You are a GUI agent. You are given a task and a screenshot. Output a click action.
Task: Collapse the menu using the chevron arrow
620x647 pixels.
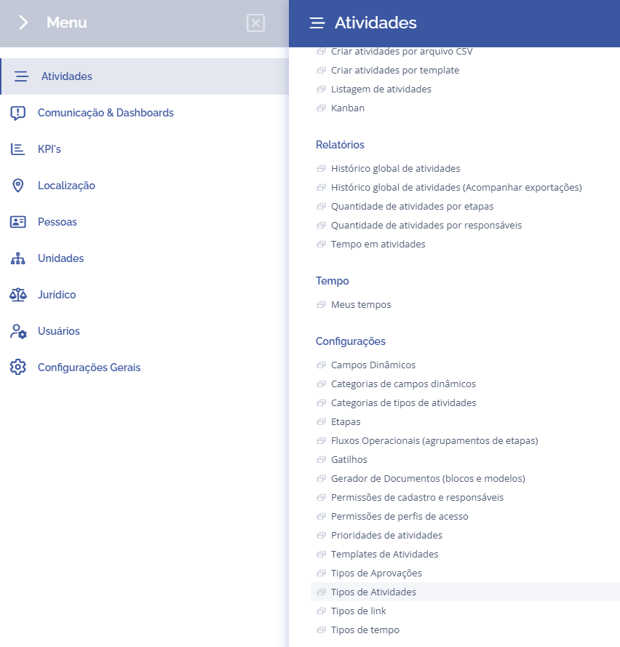point(23,23)
